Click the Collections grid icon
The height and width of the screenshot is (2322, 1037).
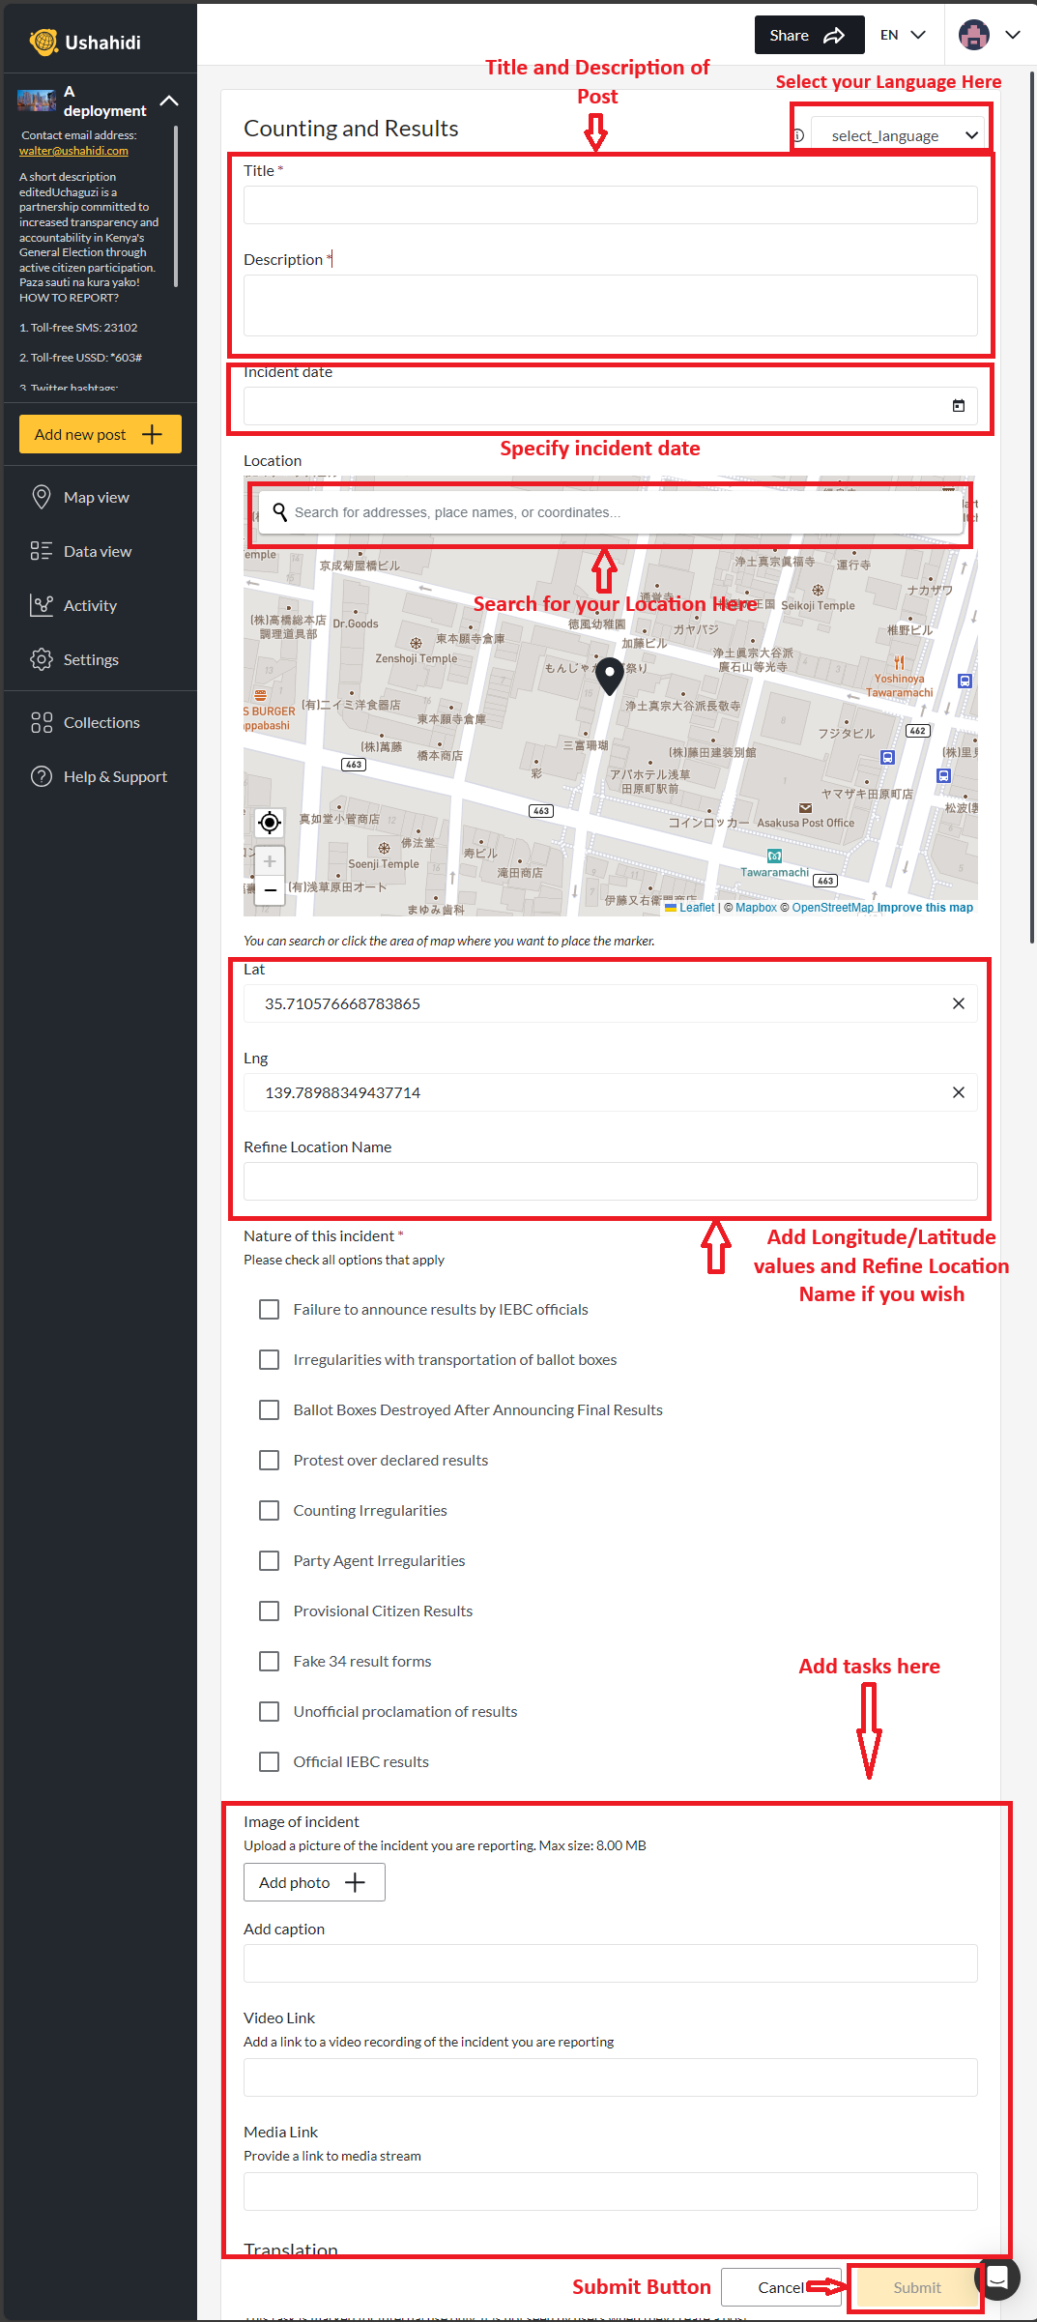pyautogui.click(x=42, y=722)
